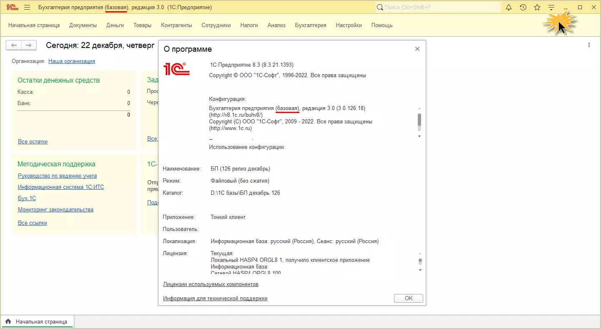601x329 pixels.
Task: Click the Использование конфигурации: label
Action: click(x=247, y=147)
